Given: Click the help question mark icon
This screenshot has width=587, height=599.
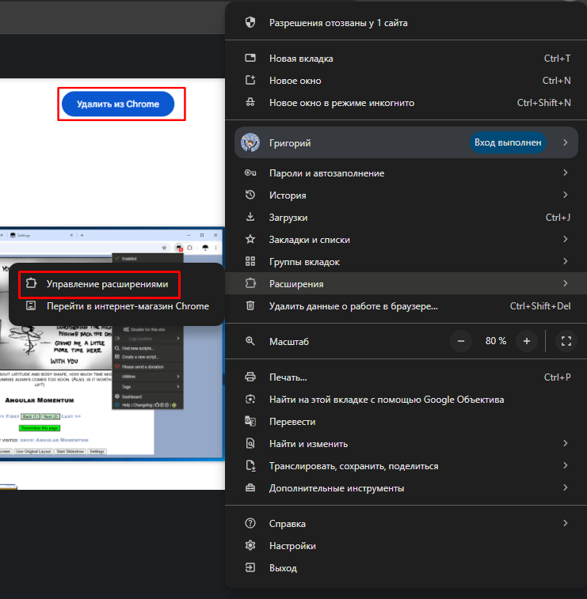Looking at the screenshot, I should click(x=250, y=523).
